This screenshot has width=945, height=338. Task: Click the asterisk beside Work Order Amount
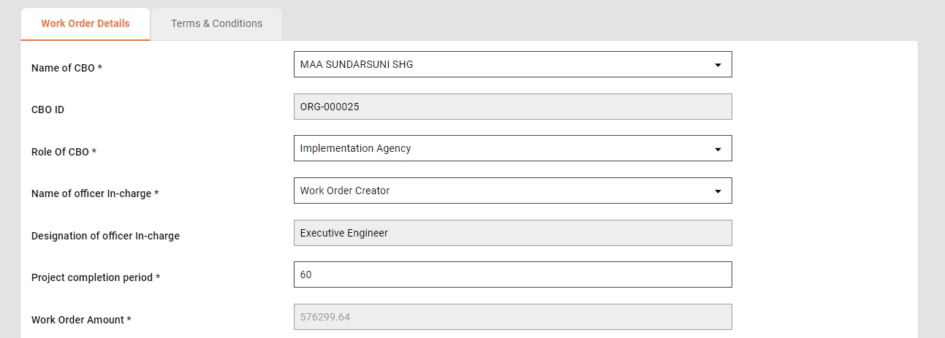pyautogui.click(x=129, y=319)
